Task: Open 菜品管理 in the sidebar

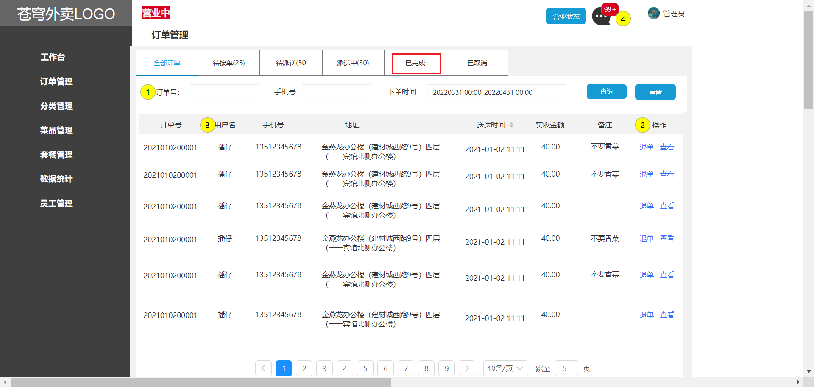Action: click(x=56, y=130)
